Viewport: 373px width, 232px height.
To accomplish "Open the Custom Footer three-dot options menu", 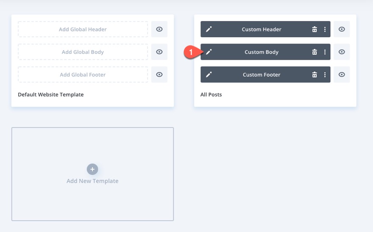I will pos(325,75).
